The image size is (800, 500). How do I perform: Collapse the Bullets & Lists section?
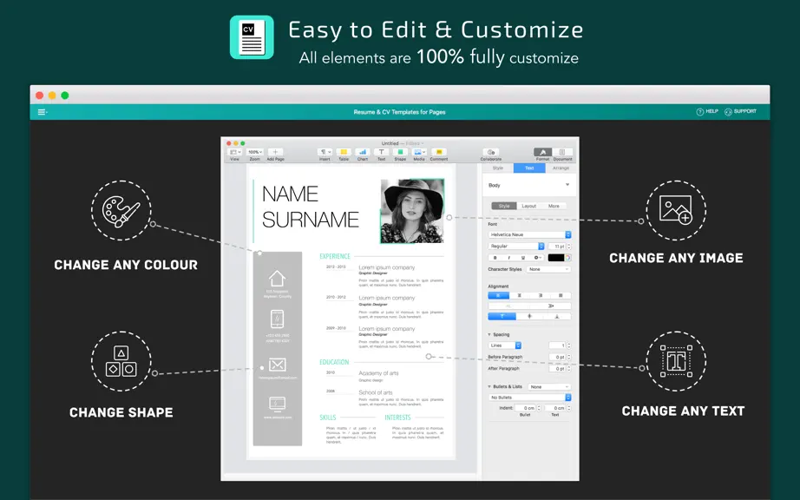click(x=489, y=387)
